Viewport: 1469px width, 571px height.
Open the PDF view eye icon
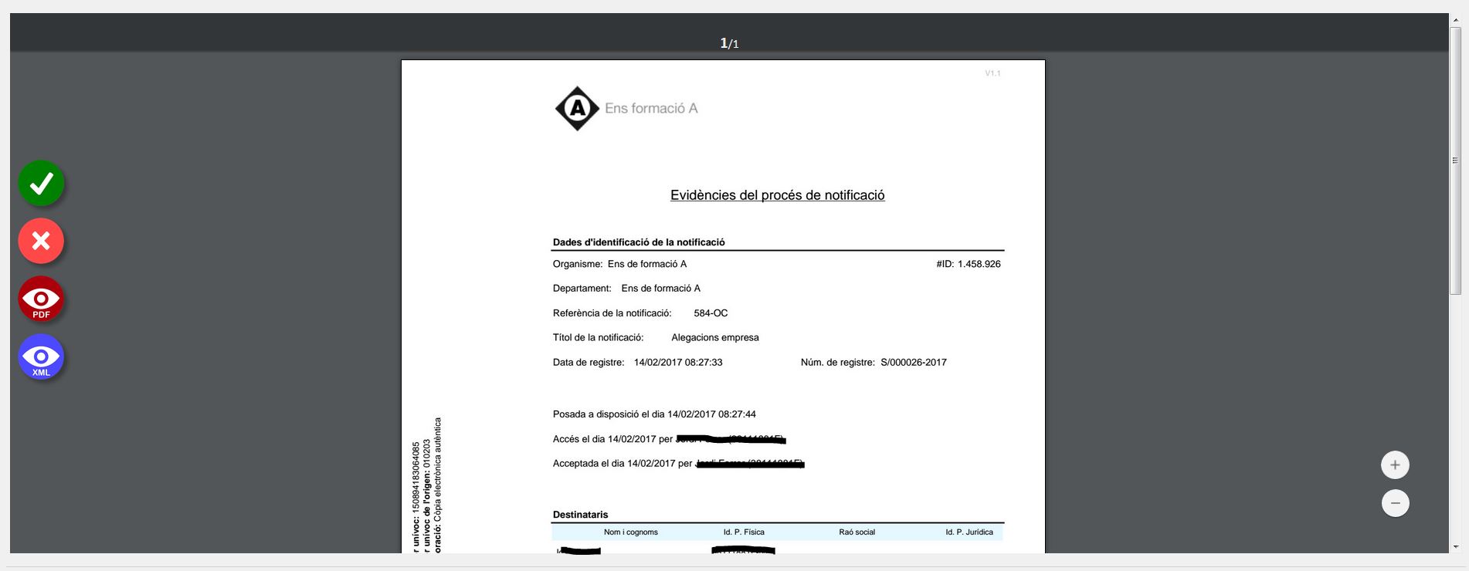click(41, 299)
